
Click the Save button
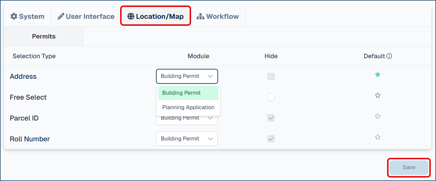click(409, 167)
